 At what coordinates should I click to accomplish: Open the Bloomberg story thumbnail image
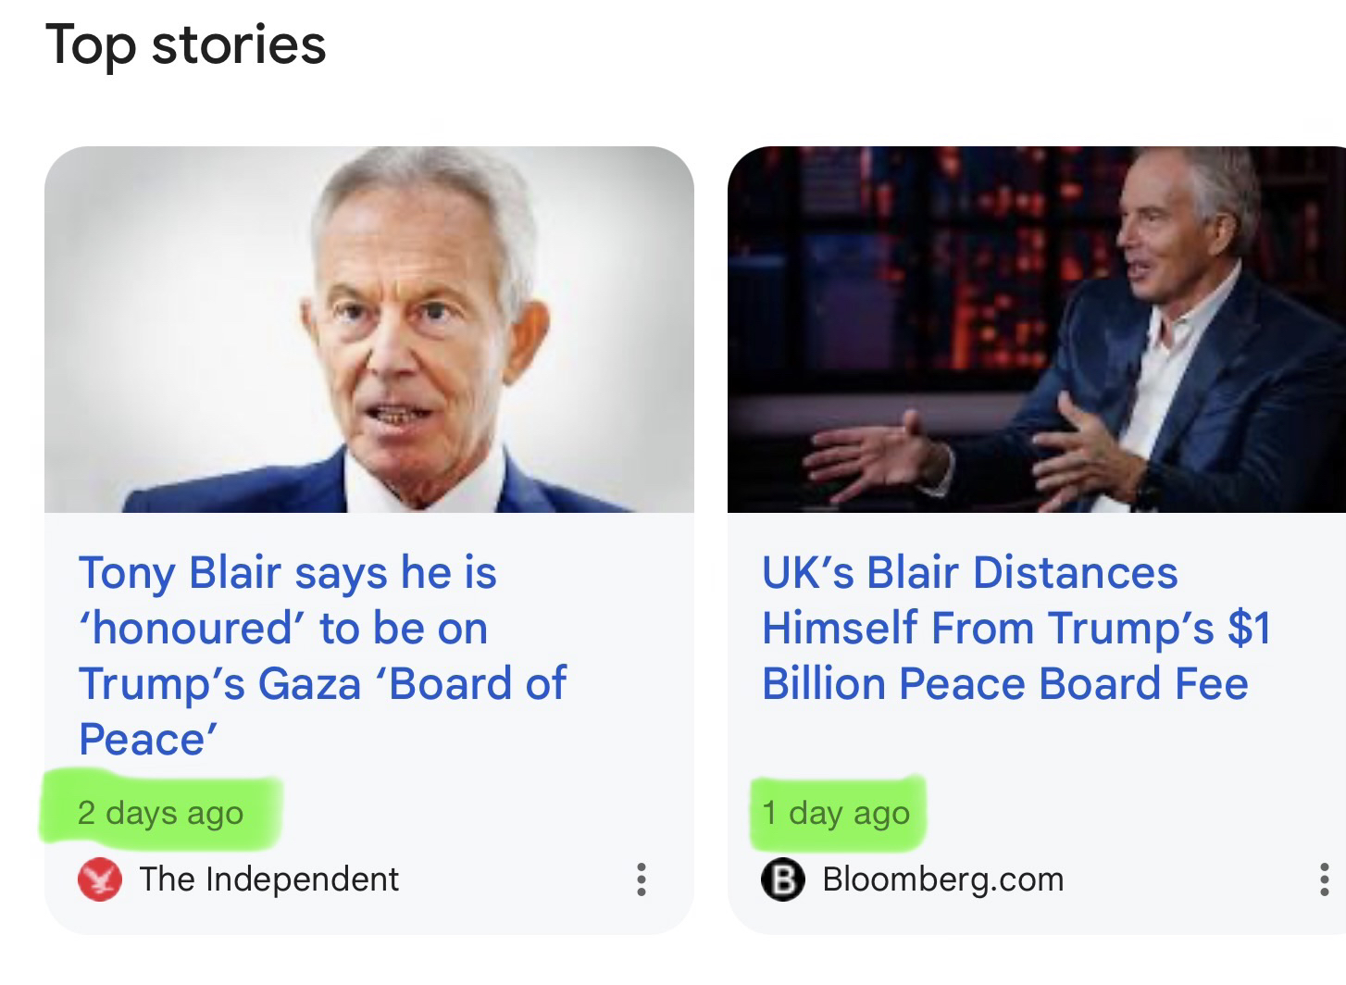(x=1036, y=329)
